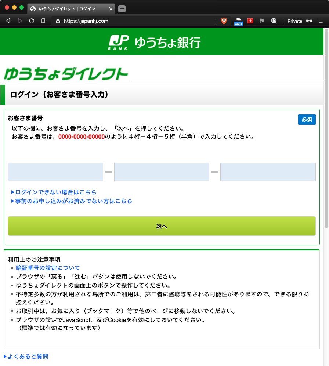Viewport: 329px width, 366px height.
Task: Open 事前のお申し込みがお済みでない方はこちら link
Action: (x=72, y=201)
